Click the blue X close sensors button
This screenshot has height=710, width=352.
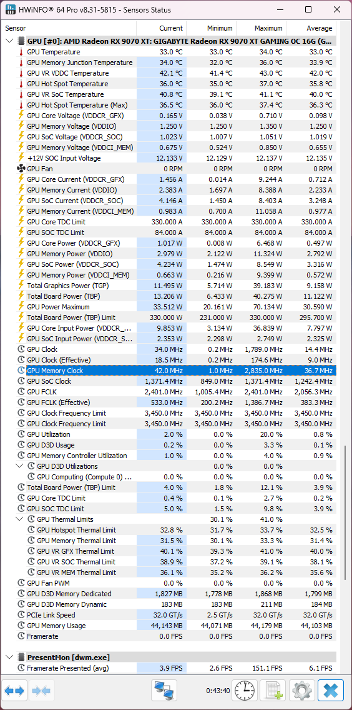(330, 690)
